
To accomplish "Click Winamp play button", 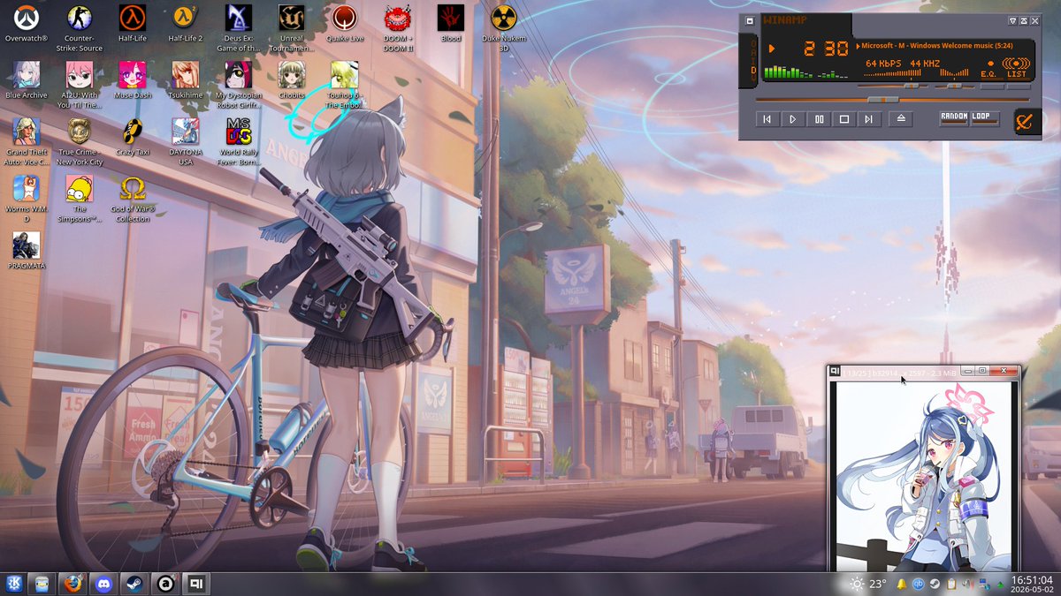I will [793, 118].
